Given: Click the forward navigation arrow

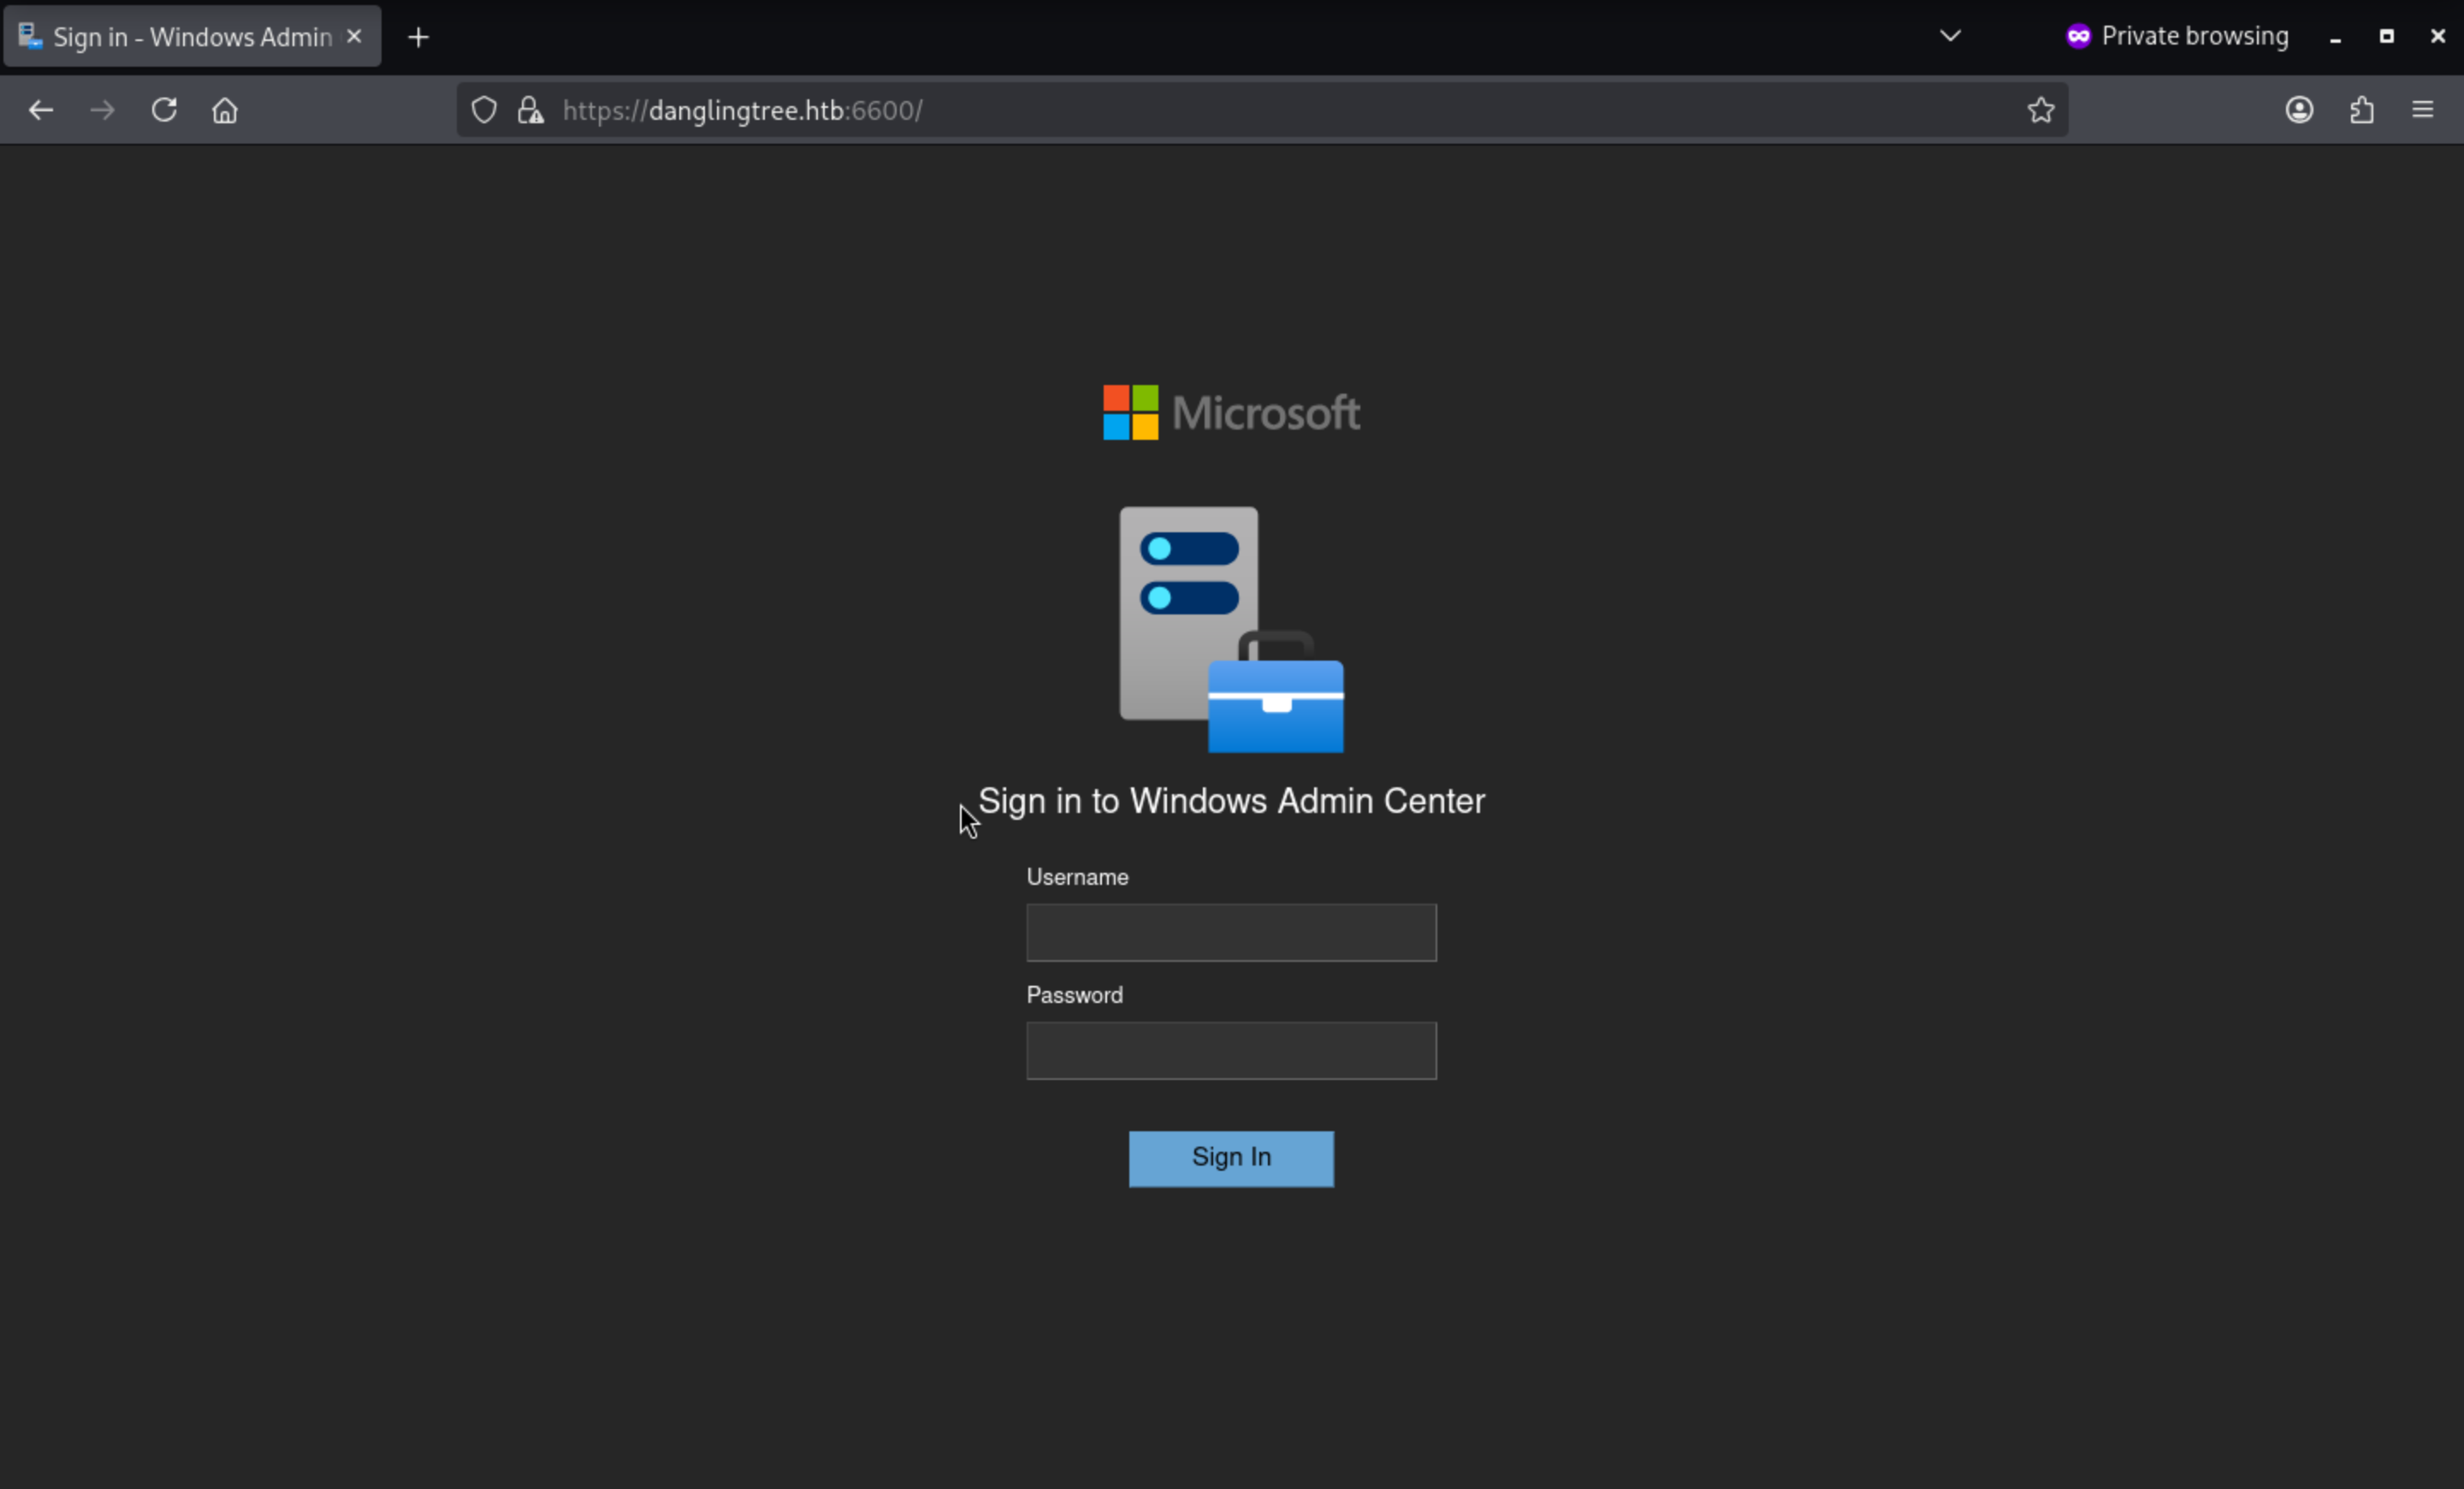Looking at the screenshot, I should point(102,110).
